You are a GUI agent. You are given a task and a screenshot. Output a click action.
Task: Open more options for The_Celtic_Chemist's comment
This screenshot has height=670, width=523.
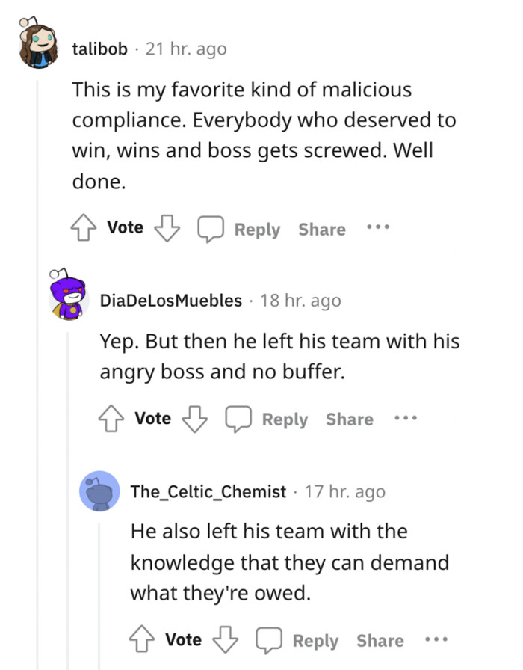[436, 640]
